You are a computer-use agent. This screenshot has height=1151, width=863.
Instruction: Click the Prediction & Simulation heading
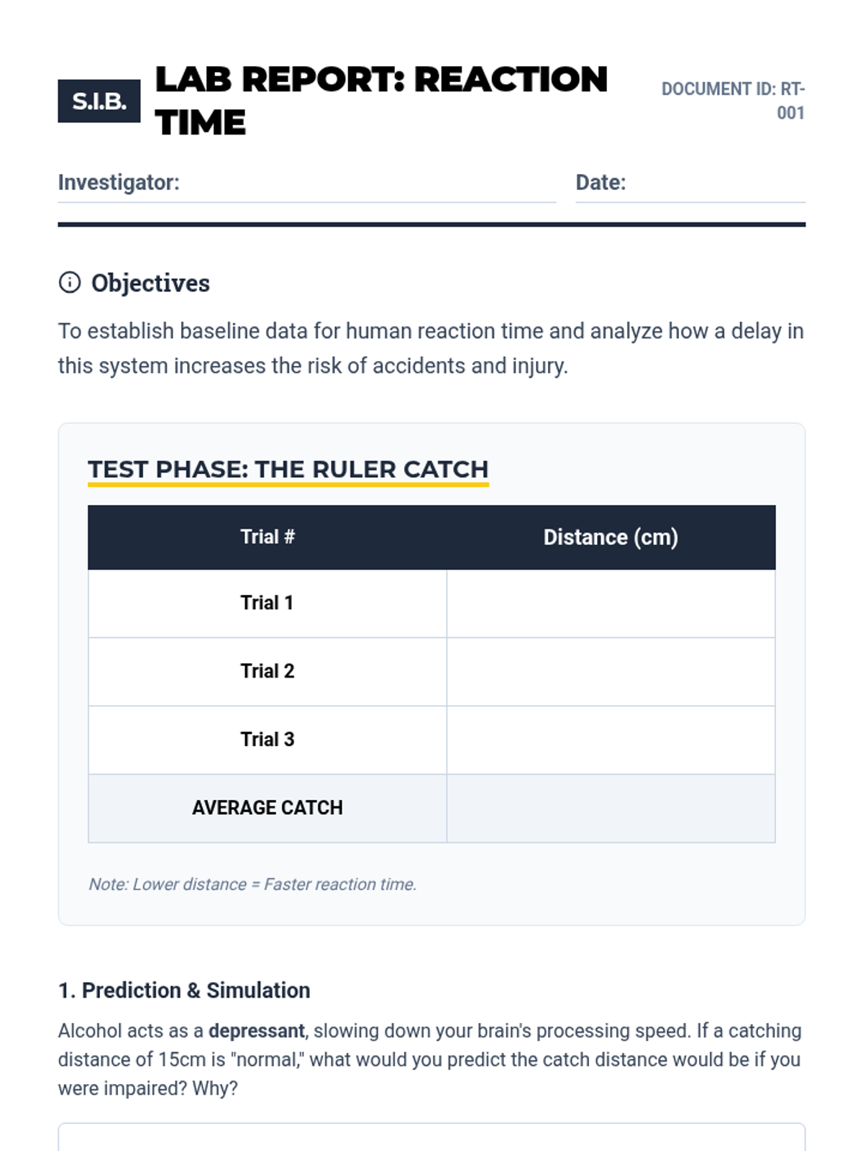pos(184,991)
